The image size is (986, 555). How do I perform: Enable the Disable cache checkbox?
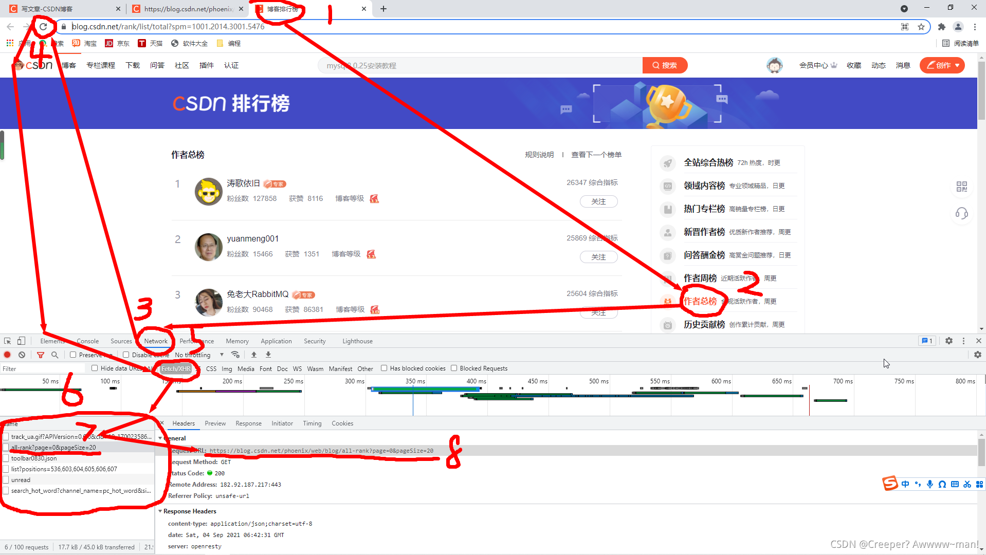tap(126, 355)
